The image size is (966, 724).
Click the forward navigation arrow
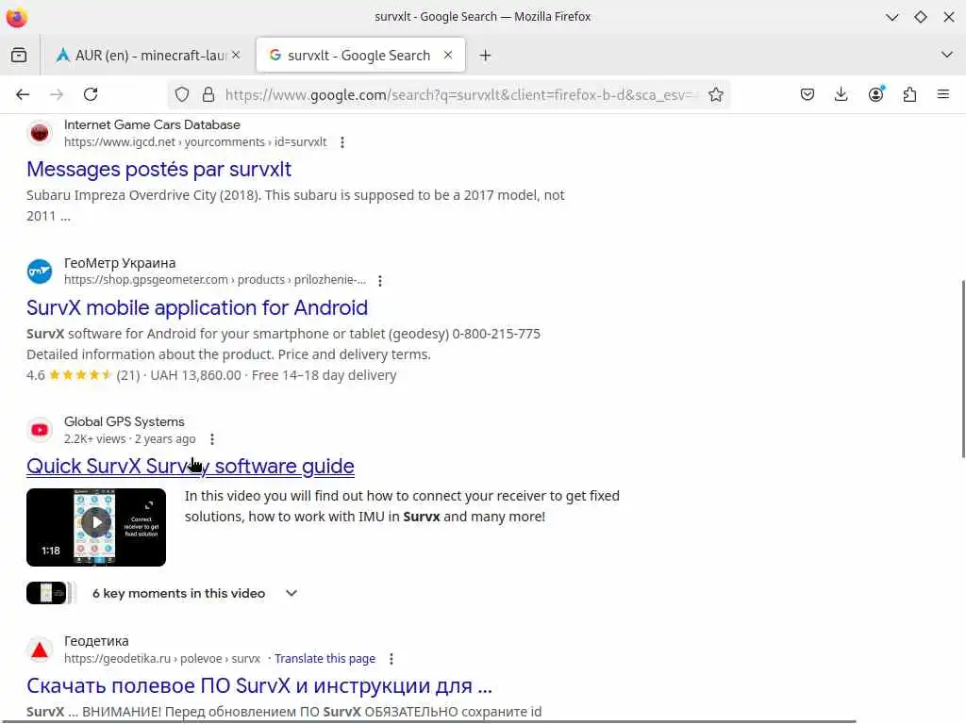coord(56,94)
